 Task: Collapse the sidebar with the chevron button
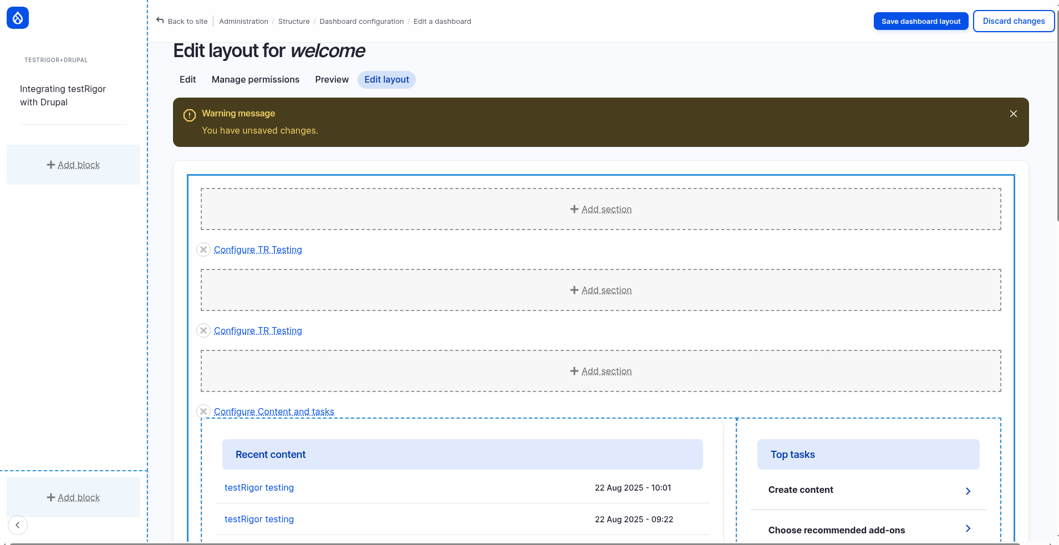point(18,525)
